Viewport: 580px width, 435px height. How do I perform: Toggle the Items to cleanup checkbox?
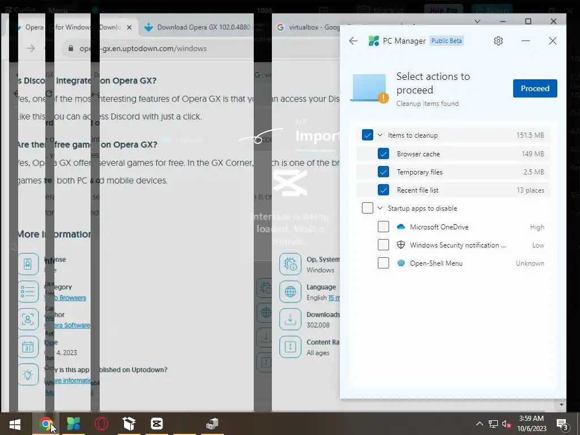pyautogui.click(x=367, y=135)
